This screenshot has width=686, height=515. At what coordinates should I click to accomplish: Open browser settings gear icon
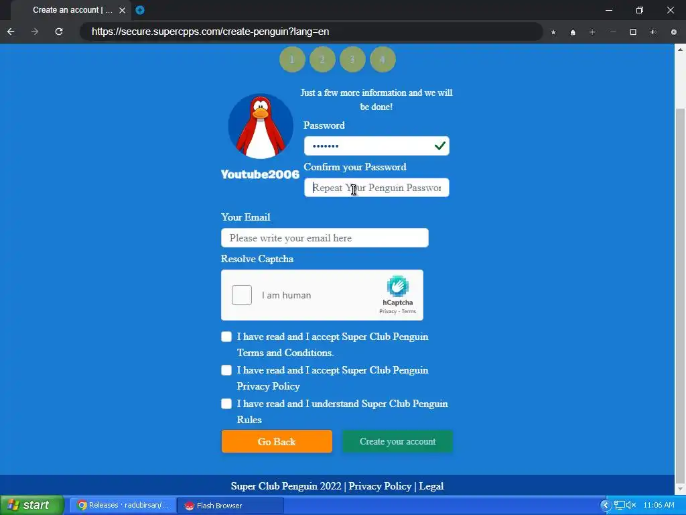point(674,32)
